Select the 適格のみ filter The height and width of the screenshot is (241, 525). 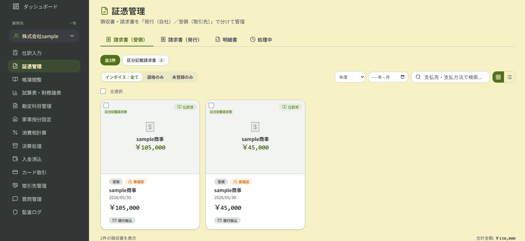click(x=155, y=77)
